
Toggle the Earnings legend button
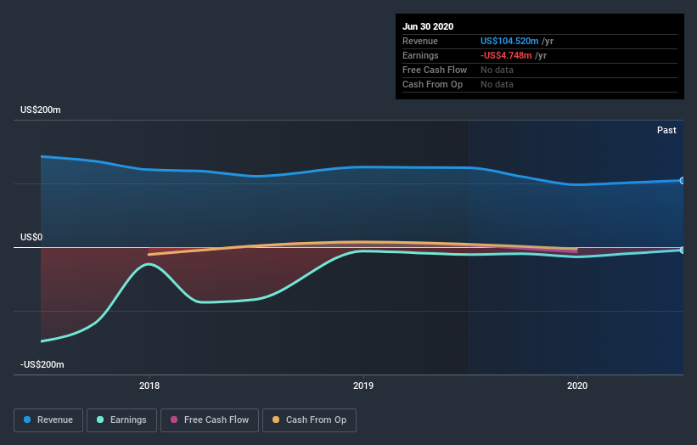[x=121, y=420]
